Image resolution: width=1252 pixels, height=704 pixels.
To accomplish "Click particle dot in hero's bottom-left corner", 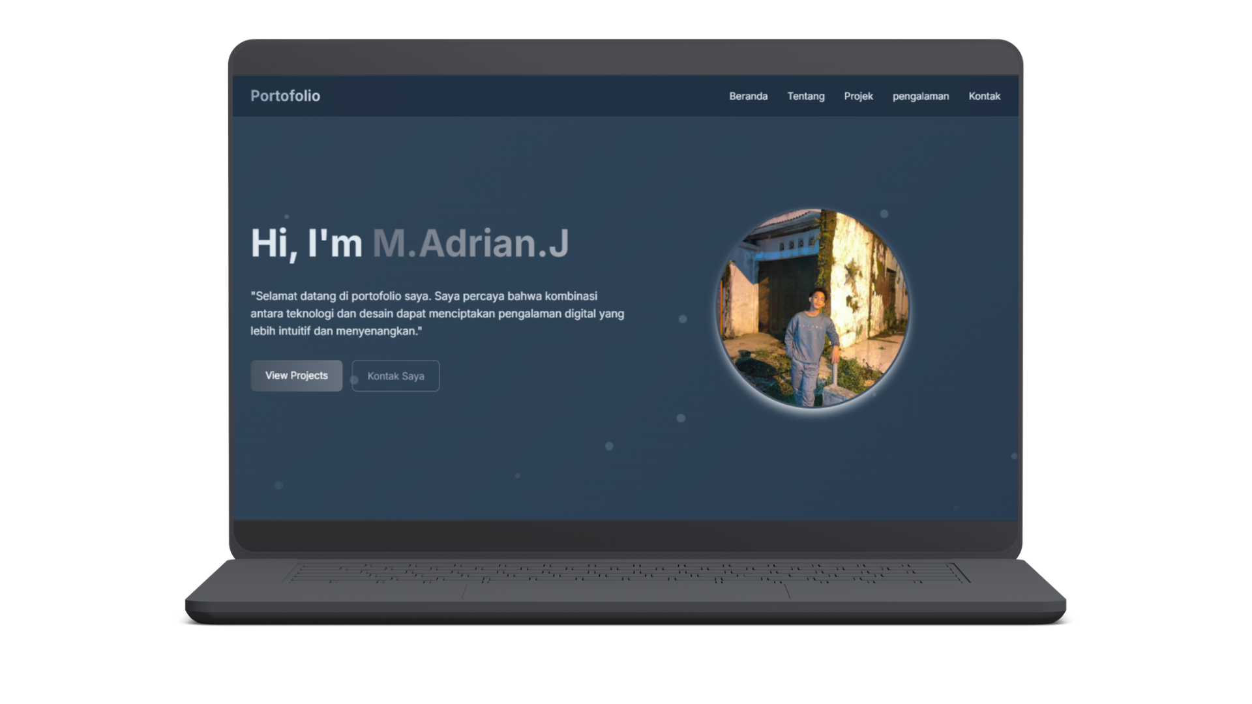I will 278,485.
